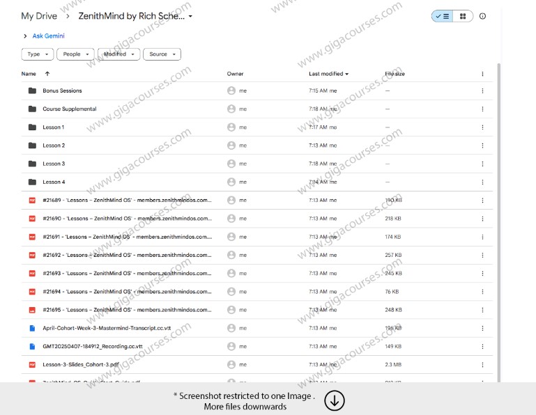
Task: Click the column options three-dot header icon
Action: [482, 74]
